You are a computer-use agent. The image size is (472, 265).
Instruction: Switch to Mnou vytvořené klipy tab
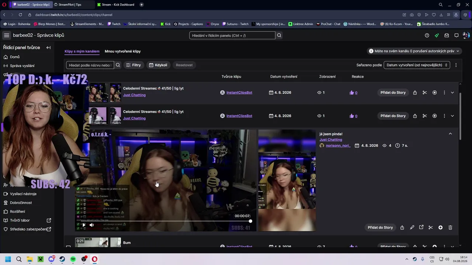[122, 52]
